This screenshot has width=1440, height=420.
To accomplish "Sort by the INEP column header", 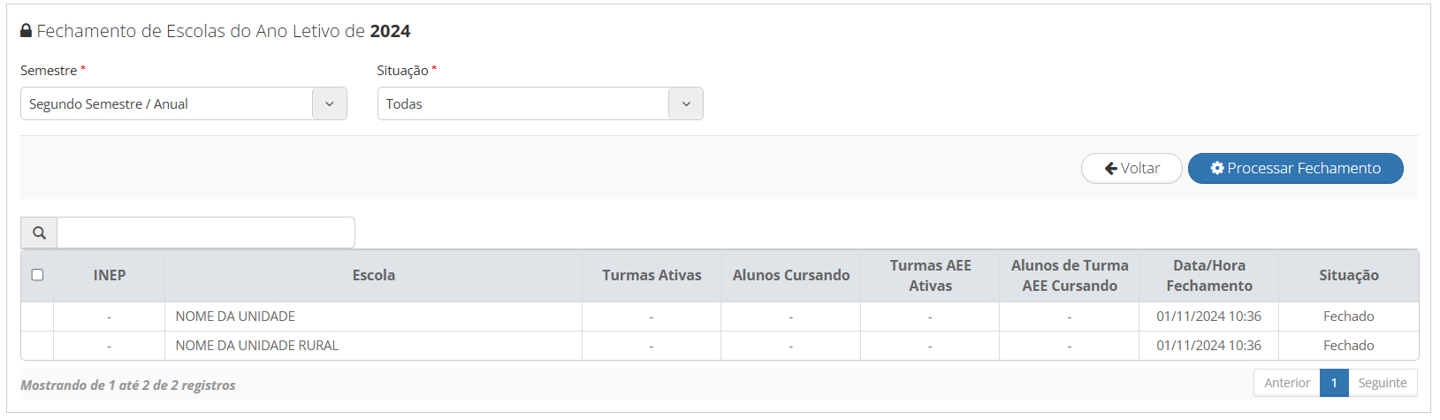I will pos(110,275).
